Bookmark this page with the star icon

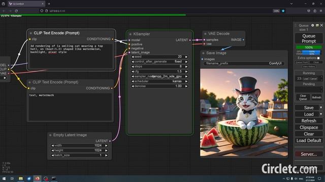pyautogui.click(x=283, y=11)
